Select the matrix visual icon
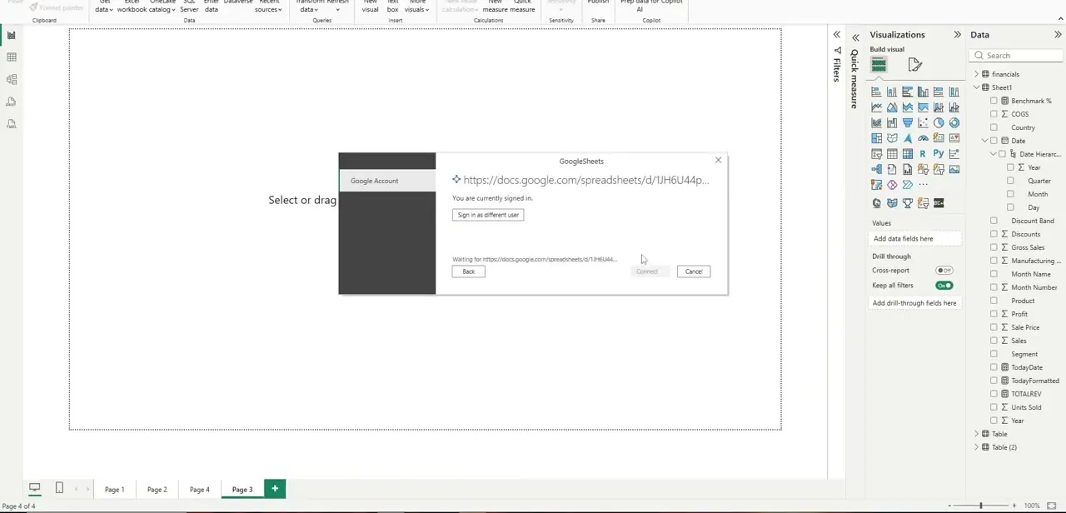The width and height of the screenshot is (1066, 513). click(907, 154)
